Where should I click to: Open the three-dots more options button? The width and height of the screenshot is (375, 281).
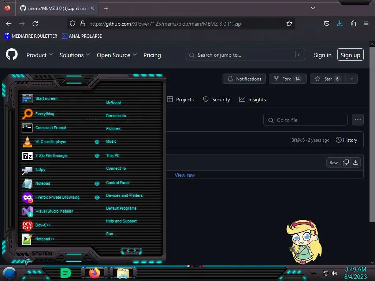(357, 120)
